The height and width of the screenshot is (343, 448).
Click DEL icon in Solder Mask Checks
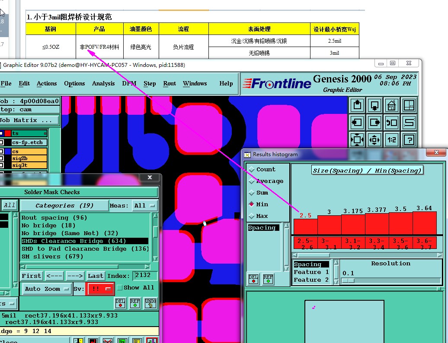tap(120, 303)
